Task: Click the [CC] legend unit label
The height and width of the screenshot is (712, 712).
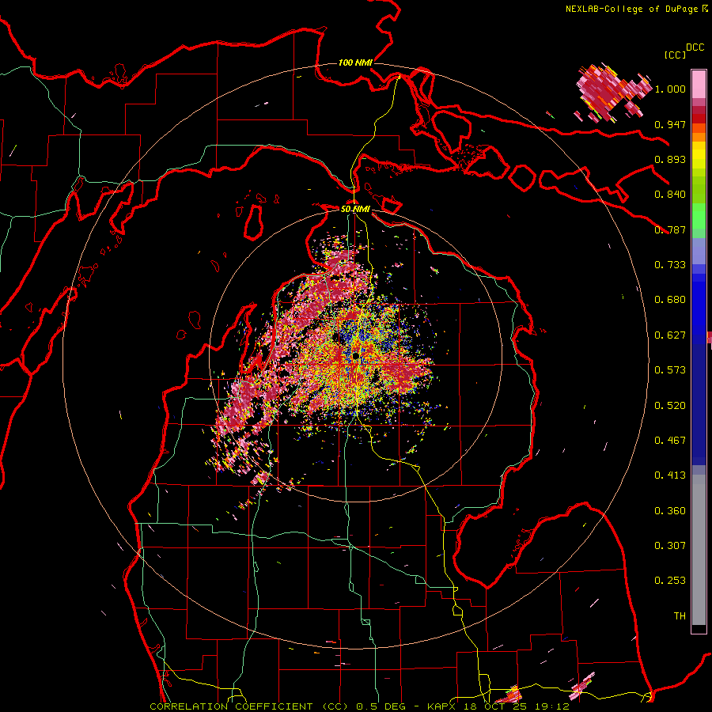Action: pos(676,55)
